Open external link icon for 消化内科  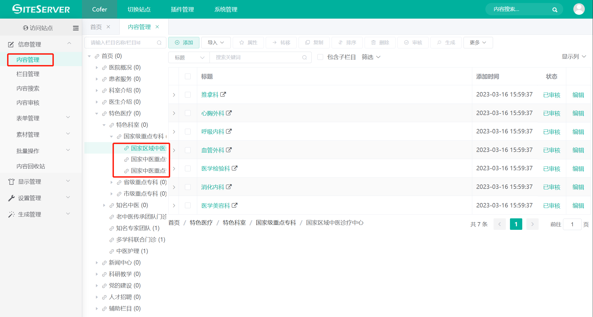[229, 187]
